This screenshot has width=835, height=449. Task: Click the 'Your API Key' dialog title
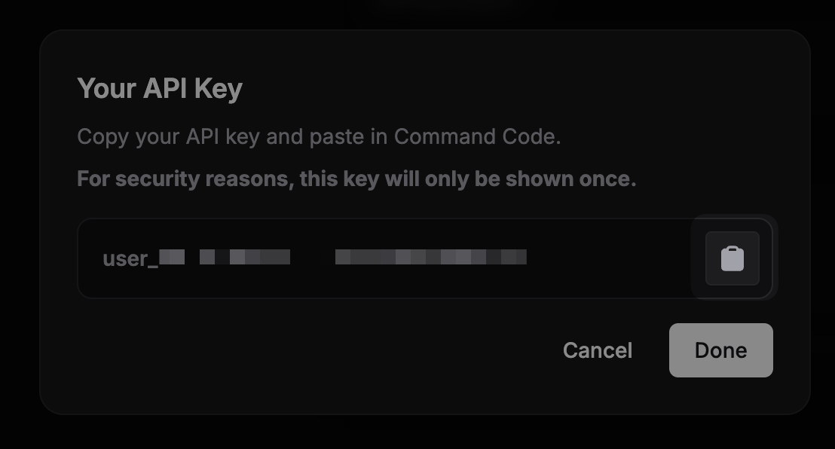[x=159, y=88]
